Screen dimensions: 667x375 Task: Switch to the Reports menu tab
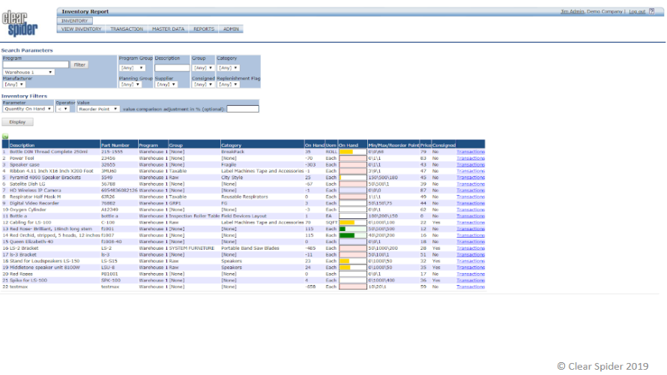(x=204, y=29)
